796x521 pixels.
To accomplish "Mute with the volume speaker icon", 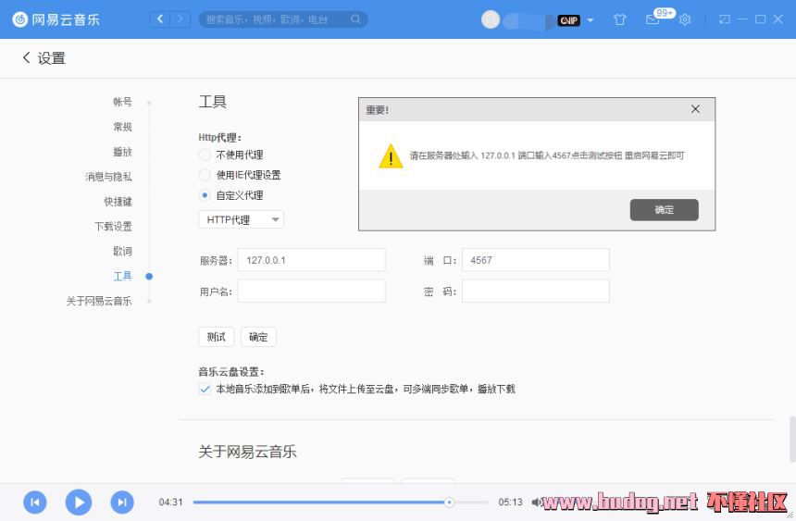I will 536,502.
